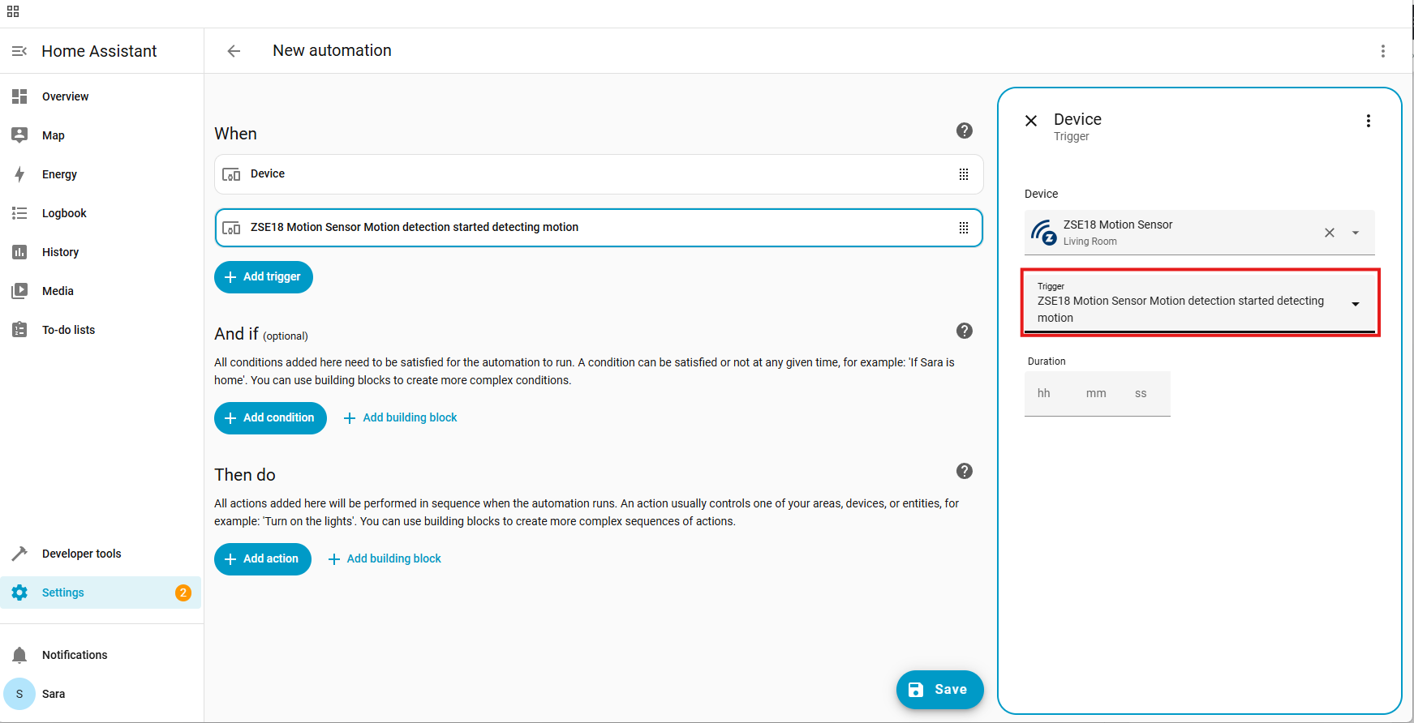Click the Add condition button

pos(270,418)
